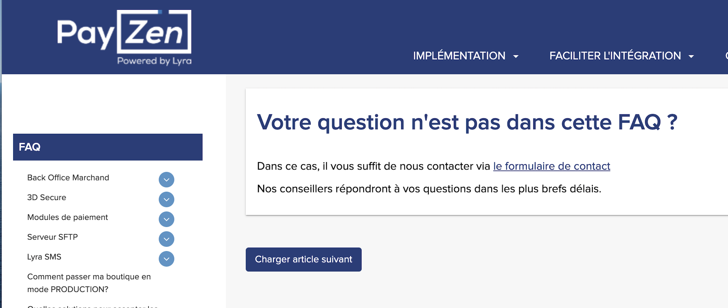Click the heading Votre question n'est pas dans cette FAQ
This screenshot has height=308, width=728.
[x=468, y=122]
